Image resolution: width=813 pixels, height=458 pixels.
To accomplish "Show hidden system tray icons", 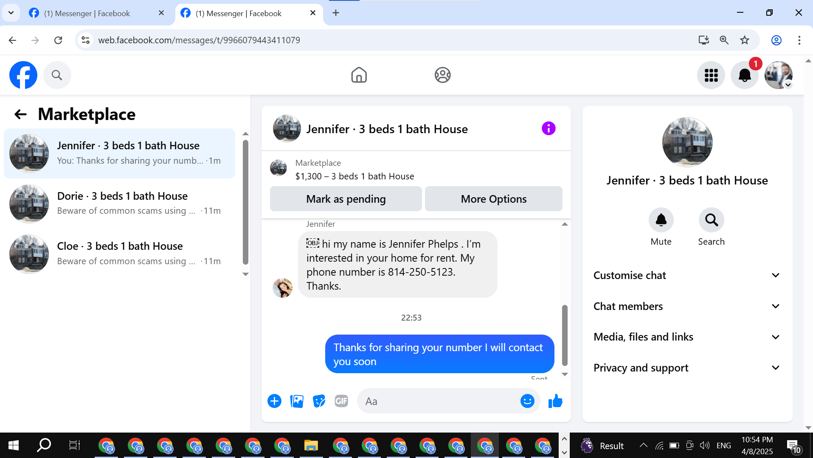I will pos(644,445).
